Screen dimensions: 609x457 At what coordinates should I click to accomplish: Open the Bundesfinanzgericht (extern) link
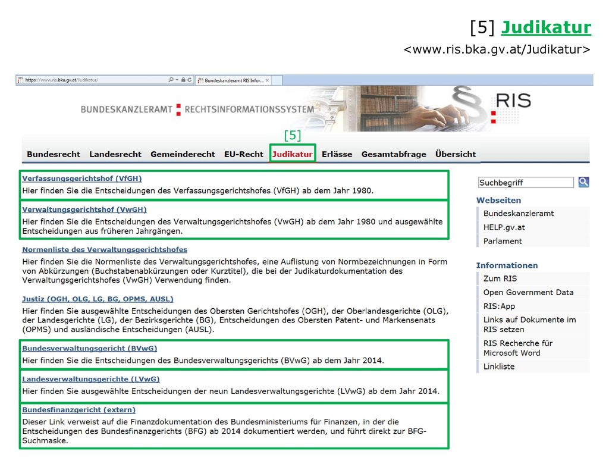(79, 409)
